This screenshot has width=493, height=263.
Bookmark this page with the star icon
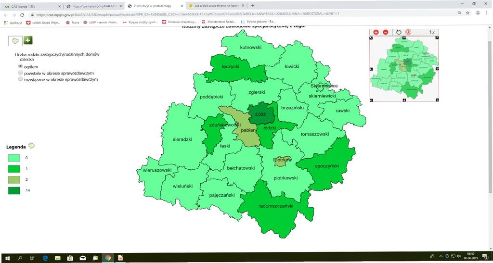click(468, 13)
